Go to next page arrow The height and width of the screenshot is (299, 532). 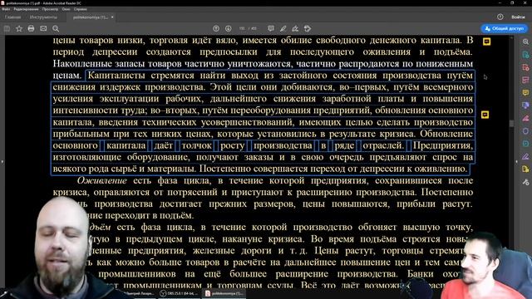229,29
